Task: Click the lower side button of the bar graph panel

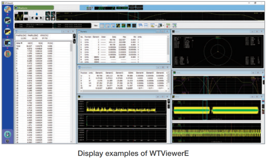Action: [x=169, y=106]
